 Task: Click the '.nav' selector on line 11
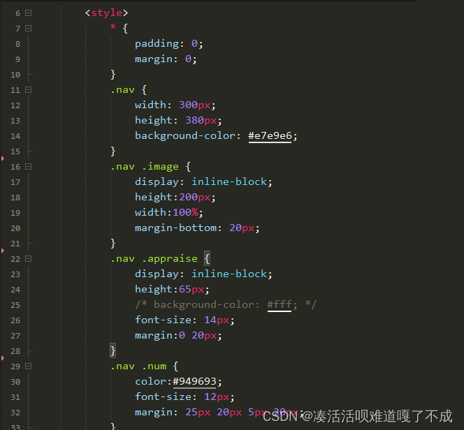point(122,90)
